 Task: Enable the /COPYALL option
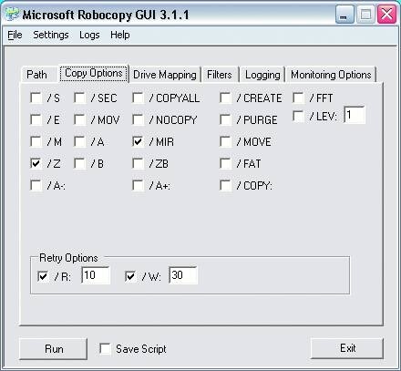click(138, 98)
